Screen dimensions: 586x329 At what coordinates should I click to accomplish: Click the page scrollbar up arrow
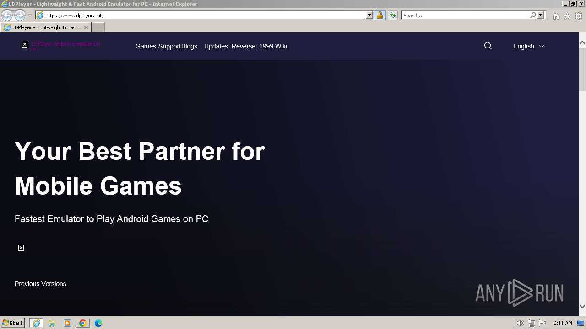point(582,43)
